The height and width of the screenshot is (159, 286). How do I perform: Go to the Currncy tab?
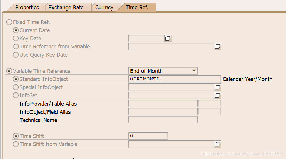coord(104,8)
